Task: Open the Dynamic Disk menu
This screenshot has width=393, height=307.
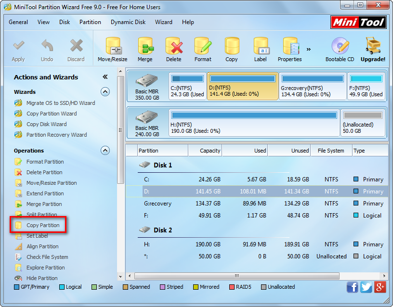Action: pos(128,22)
